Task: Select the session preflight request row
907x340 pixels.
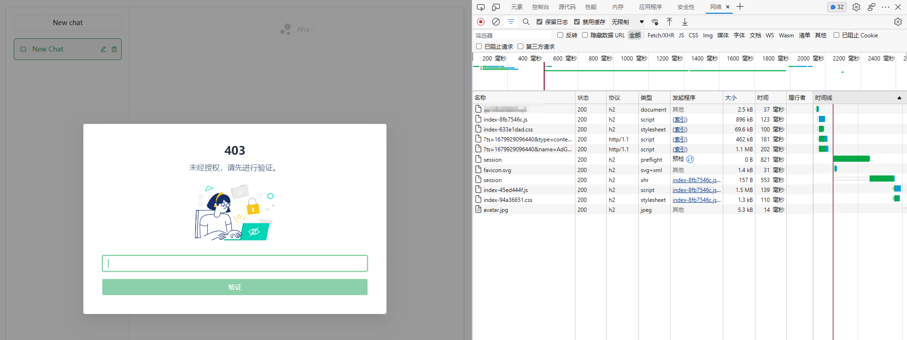Action: [689, 159]
